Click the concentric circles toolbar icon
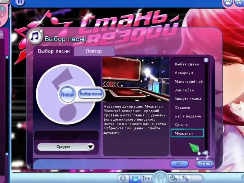 (124, 179)
